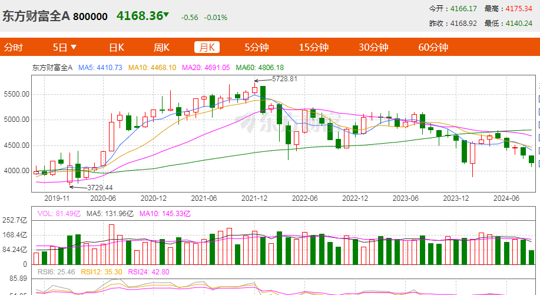Click the 2023-06 date label

click(x=406, y=198)
